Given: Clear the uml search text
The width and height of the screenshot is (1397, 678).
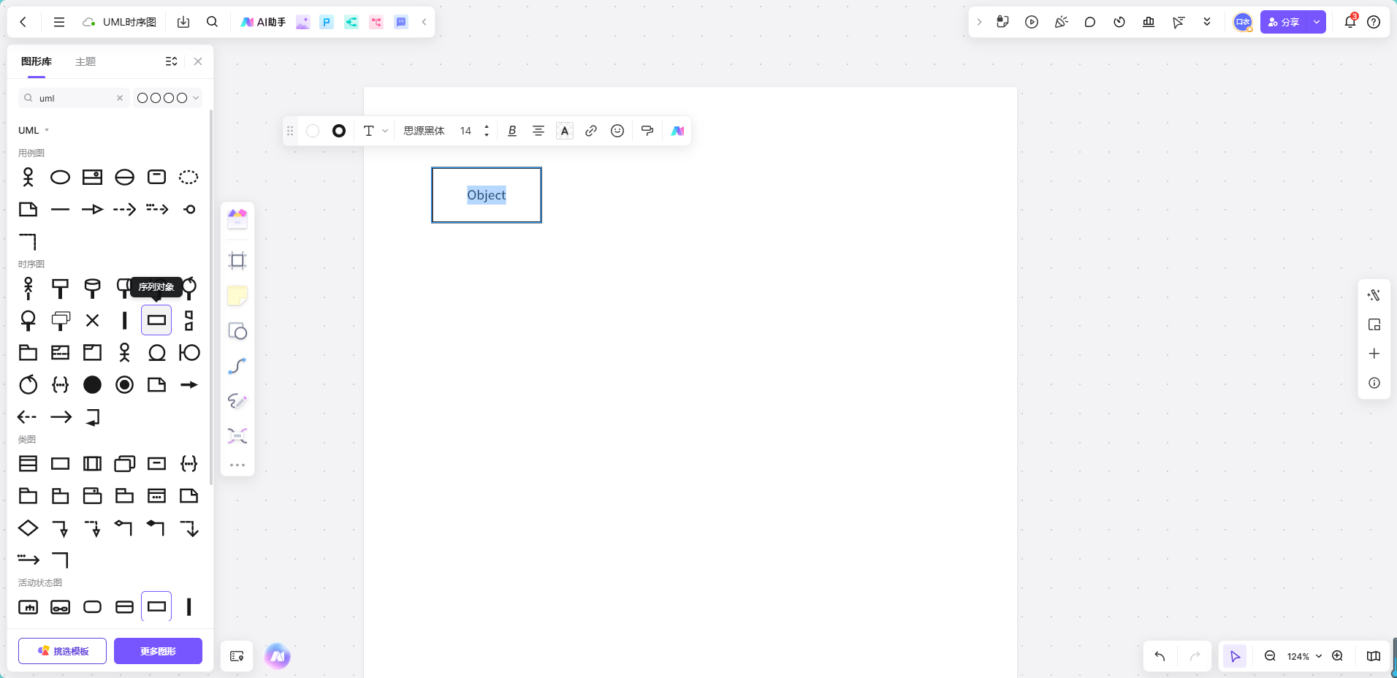Looking at the screenshot, I should [120, 98].
